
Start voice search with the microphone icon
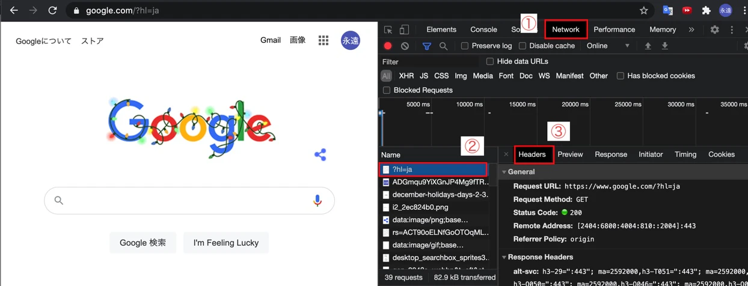coord(317,201)
